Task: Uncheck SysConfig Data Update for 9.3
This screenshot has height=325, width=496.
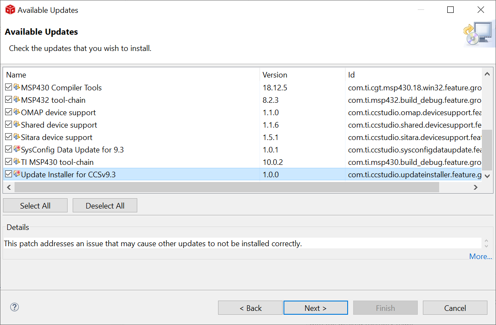Action: [9, 149]
